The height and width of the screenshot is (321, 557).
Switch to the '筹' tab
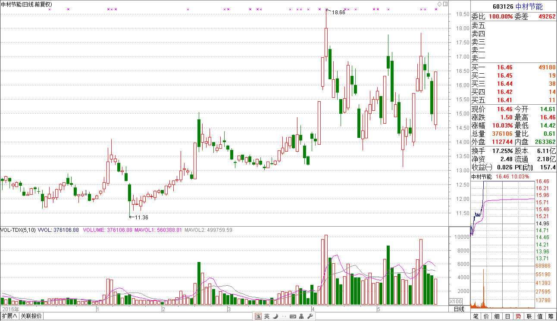click(x=551, y=317)
